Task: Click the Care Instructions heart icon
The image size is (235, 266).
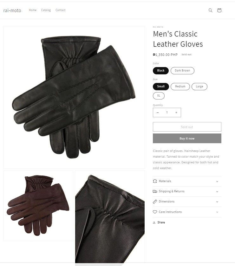Action: [155, 212]
